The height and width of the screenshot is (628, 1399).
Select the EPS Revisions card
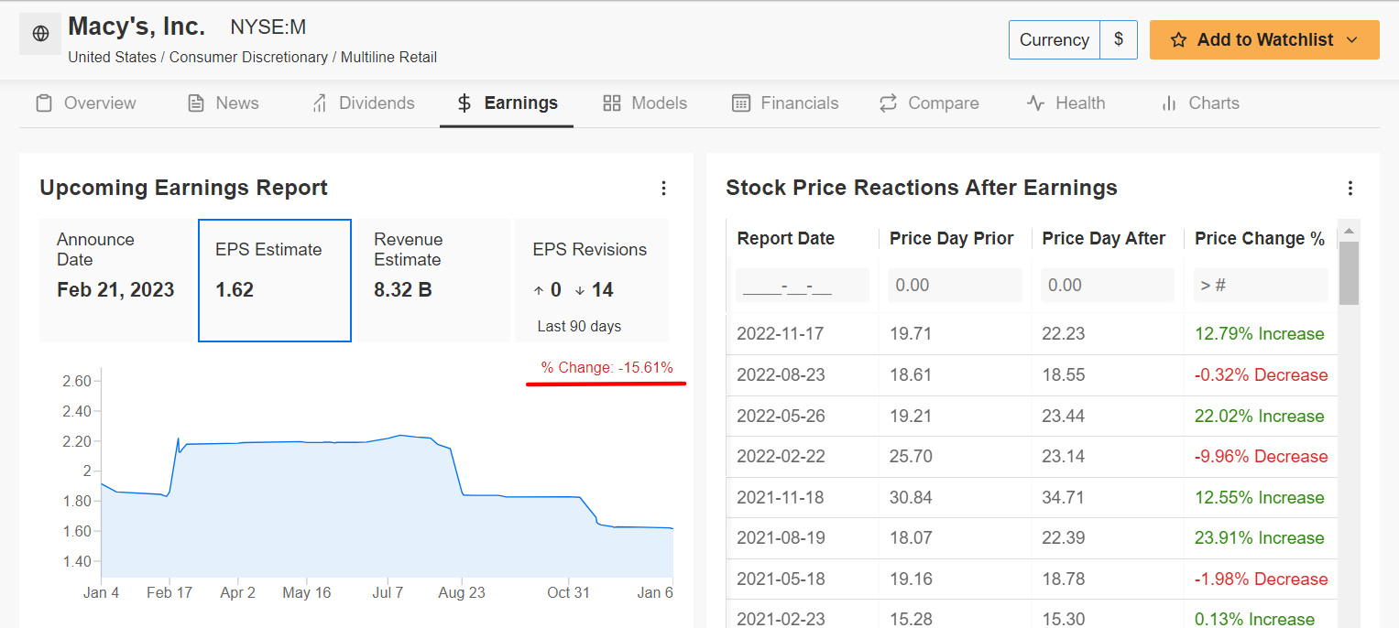[x=592, y=280]
